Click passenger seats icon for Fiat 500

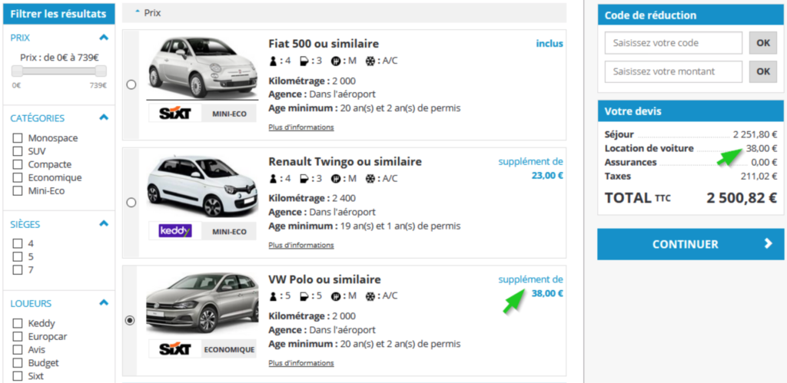click(x=273, y=61)
